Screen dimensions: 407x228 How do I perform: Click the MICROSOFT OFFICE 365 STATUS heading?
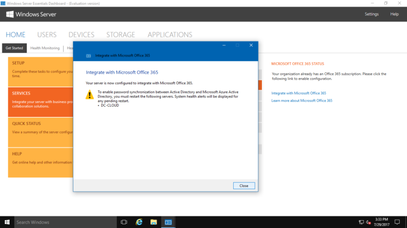pyautogui.click(x=298, y=64)
